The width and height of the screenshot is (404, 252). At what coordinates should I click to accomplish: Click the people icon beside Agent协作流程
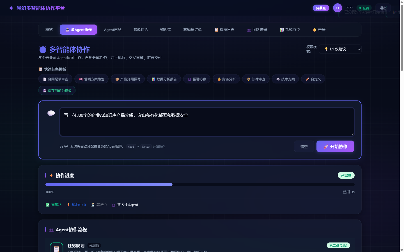tap(51, 230)
